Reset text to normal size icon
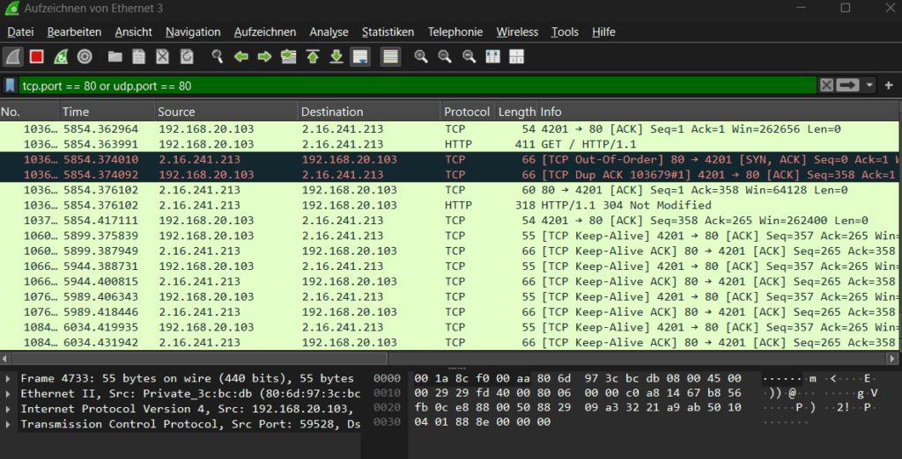902x459 pixels. pos(469,57)
